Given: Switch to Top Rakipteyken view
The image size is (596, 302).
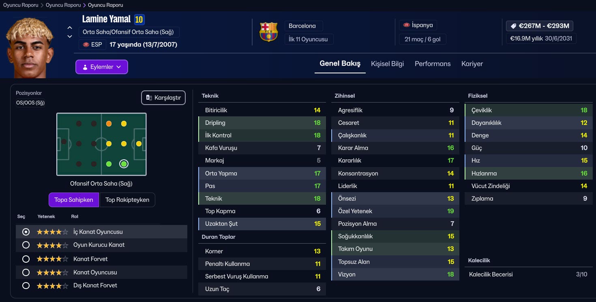Looking at the screenshot, I should tap(127, 200).
